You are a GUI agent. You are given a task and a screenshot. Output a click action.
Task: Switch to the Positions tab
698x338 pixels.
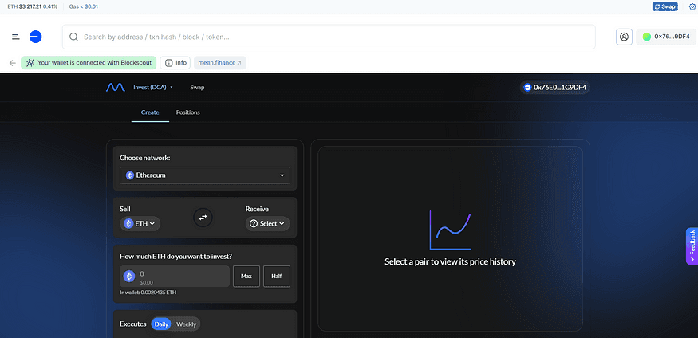tap(187, 112)
